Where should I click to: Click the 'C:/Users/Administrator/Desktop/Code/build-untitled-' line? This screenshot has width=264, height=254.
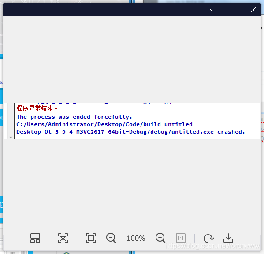[106, 124]
